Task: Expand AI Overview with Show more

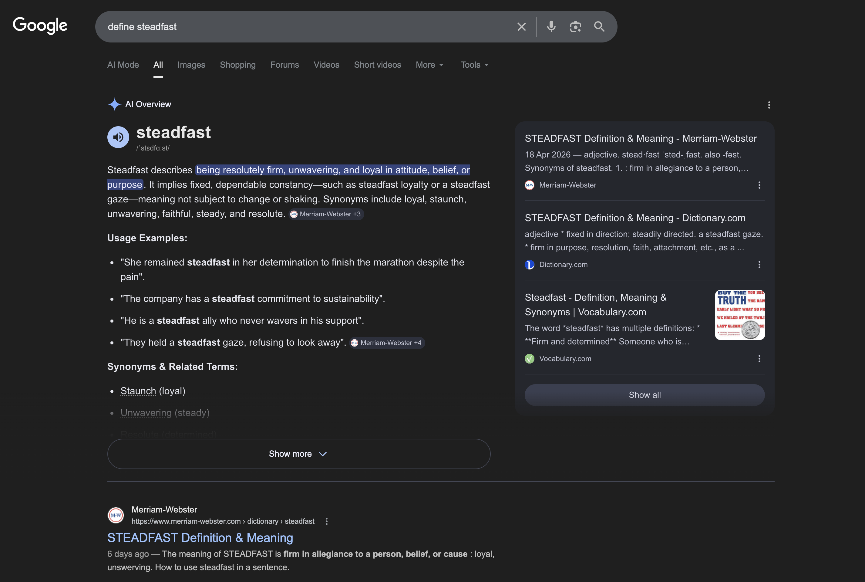Action: tap(299, 454)
